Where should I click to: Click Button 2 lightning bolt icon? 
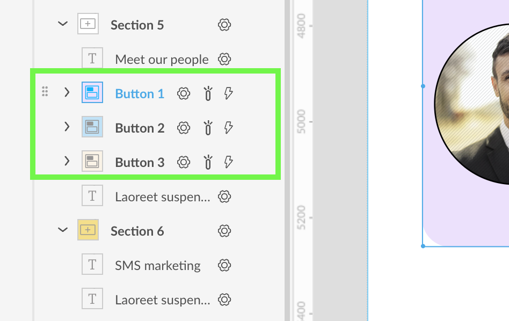229,128
